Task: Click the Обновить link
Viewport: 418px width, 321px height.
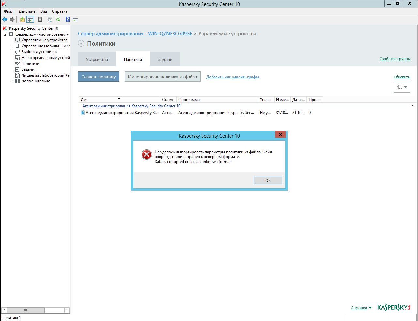Action: pyautogui.click(x=402, y=77)
